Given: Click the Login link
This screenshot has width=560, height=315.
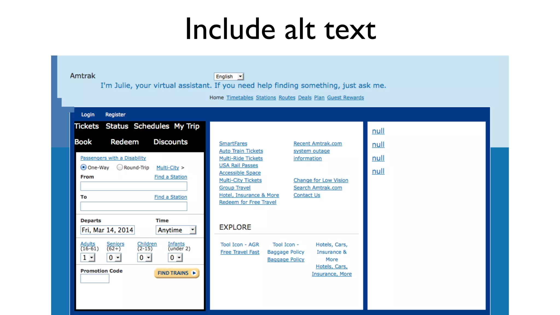Looking at the screenshot, I should (x=88, y=115).
